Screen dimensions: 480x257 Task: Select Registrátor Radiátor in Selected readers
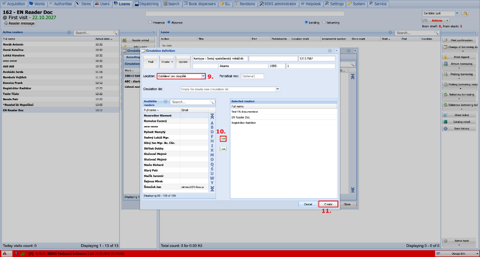pyautogui.click(x=284, y=123)
